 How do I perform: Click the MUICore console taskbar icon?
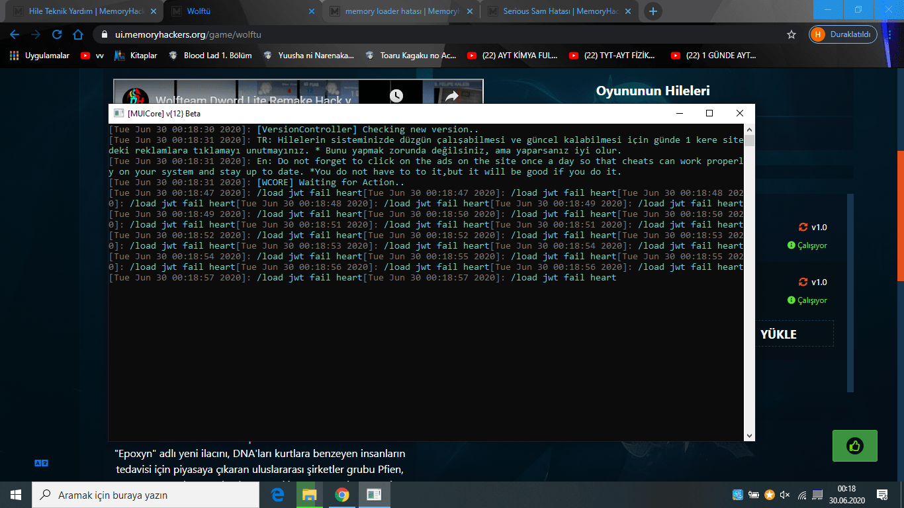[374, 495]
